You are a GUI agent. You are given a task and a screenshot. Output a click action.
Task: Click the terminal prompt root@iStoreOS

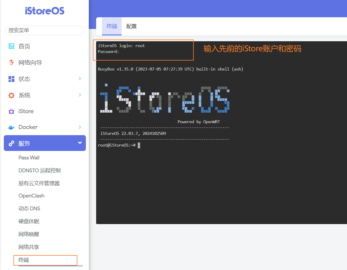(117, 145)
